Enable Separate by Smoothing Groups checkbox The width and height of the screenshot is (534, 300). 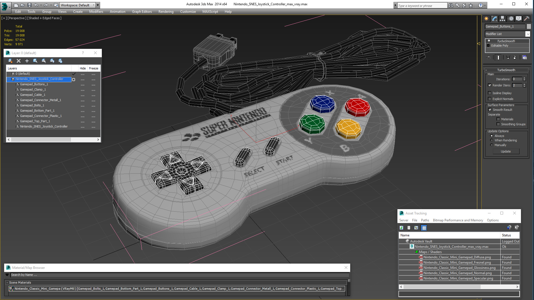click(x=498, y=124)
